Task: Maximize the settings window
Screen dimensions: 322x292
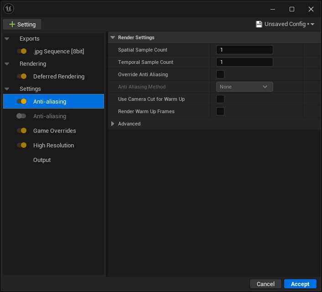Action: pyautogui.click(x=292, y=9)
